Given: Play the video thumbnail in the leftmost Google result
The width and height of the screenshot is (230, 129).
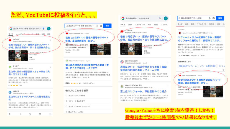Looking at the screenshot, I should (x=18, y=56).
